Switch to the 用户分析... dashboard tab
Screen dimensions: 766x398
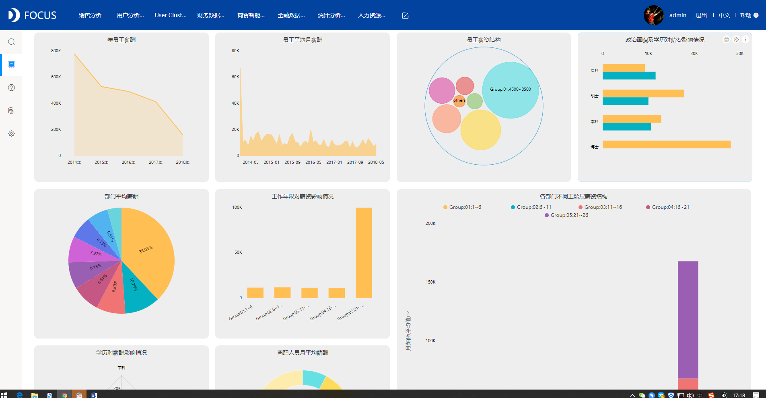[x=130, y=15]
